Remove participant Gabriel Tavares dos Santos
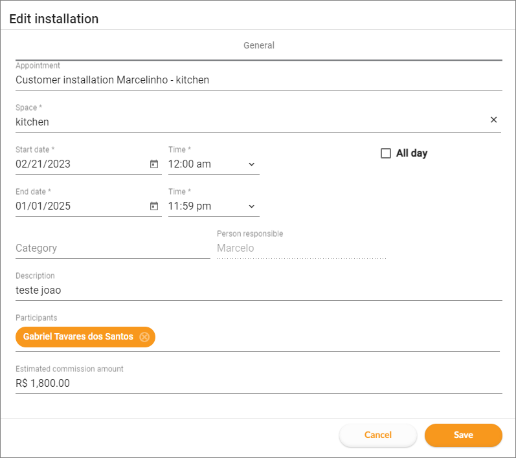Screen dimensions: 516x458 click(144, 337)
